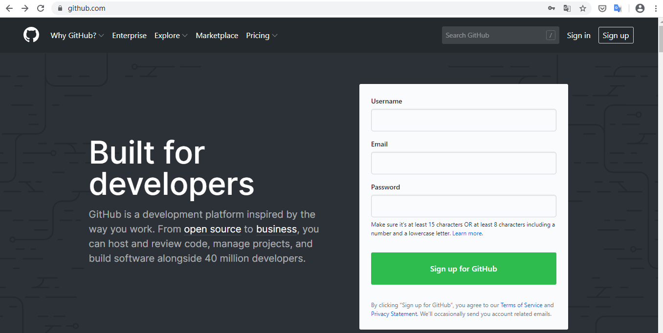Click the Username field label
The image size is (663, 333).
coord(387,101)
